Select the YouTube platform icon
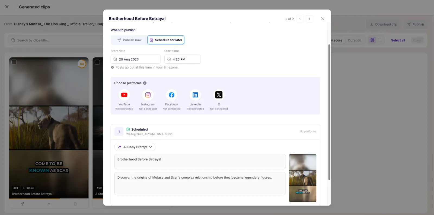The width and height of the screenshot is (434, 215). click(x=124, y=95)
